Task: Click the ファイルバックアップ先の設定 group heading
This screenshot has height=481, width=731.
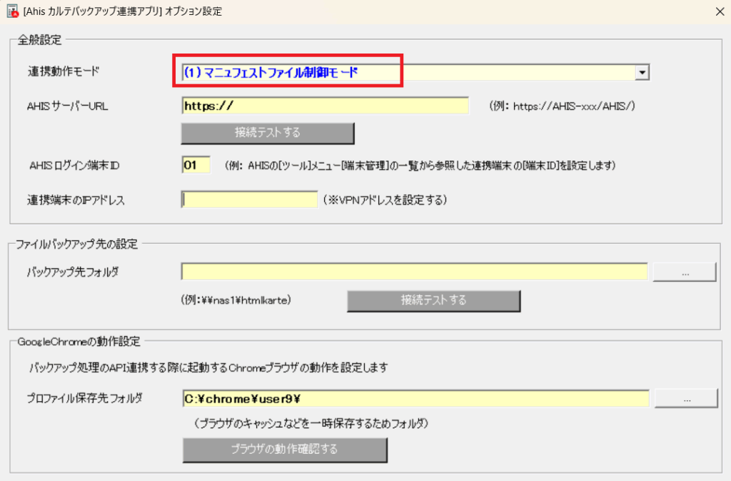Action: click(76, 244)
